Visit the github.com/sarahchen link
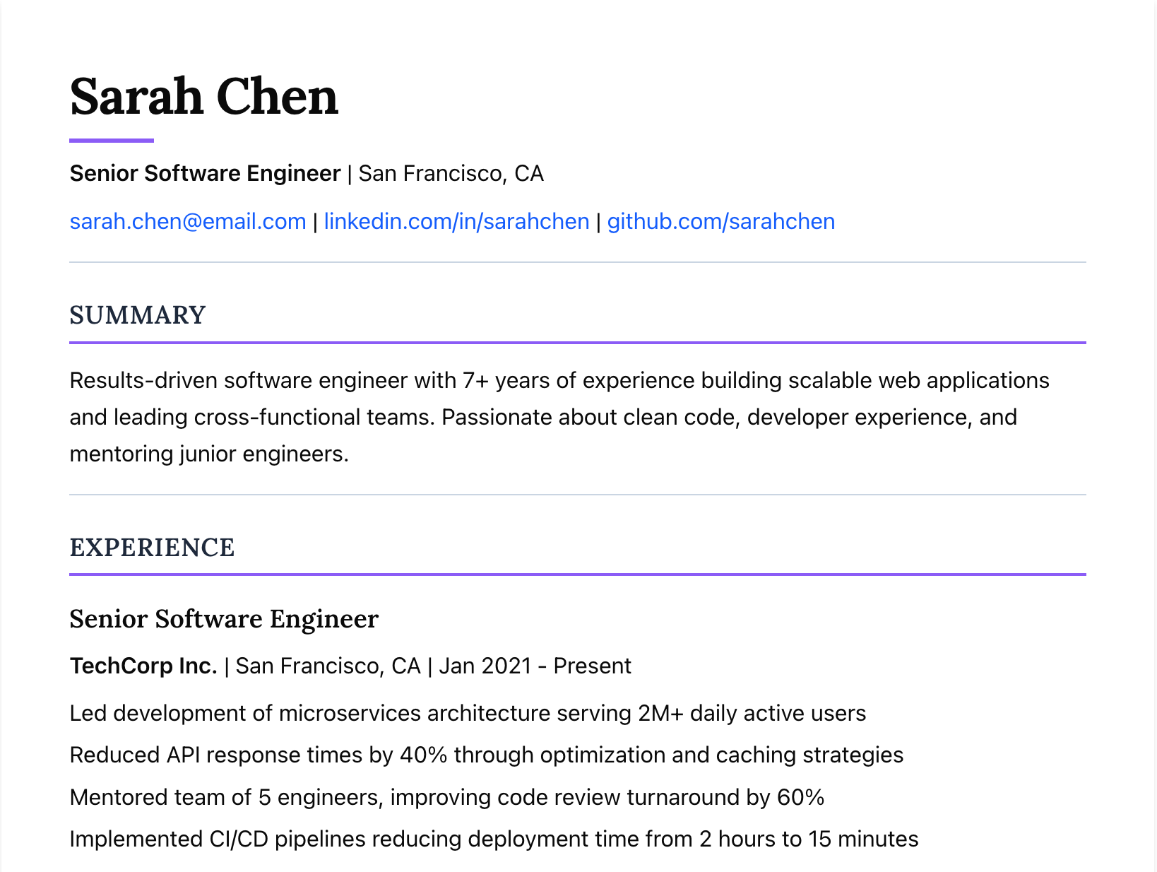Viewport: 1157px width, 872px height. coord(720,222)
